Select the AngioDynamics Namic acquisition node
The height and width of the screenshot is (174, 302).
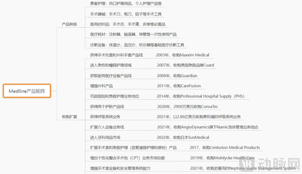tap(208, 127)
